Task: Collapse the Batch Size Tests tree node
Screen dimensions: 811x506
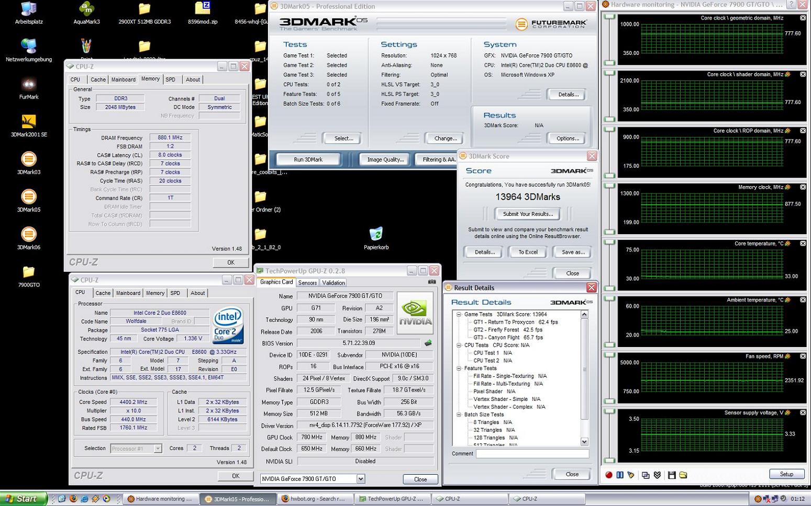Action: click(459, 415)
